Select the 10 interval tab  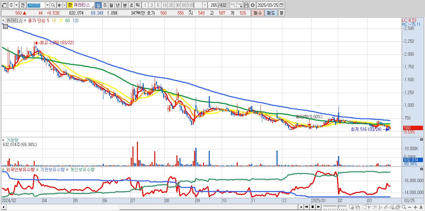click(164, 5)
